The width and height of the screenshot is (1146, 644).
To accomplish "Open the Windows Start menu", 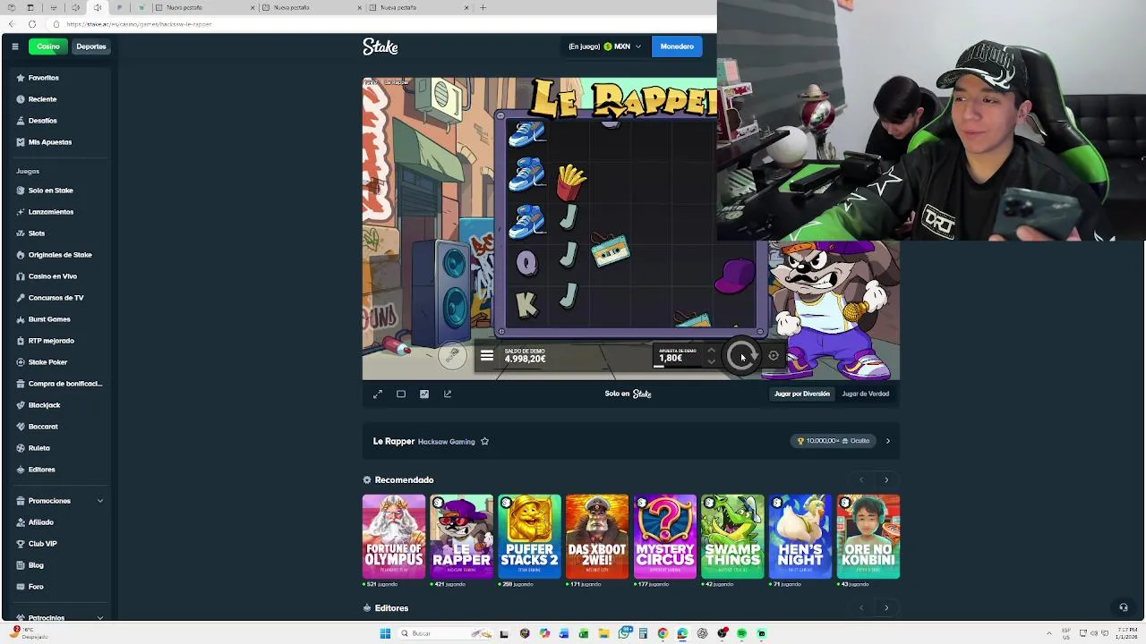I will (x=385, y=633).
